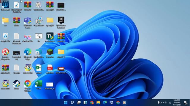Image resolution: width=190 pixels, height=106 pixels.
Task: Open taskbar Search
Action: [72, 102]
